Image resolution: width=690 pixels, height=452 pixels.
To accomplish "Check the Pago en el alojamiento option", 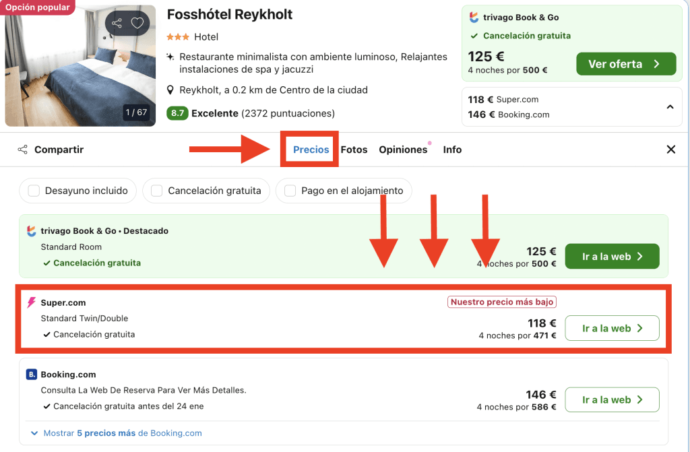I will tap(290, 191).
